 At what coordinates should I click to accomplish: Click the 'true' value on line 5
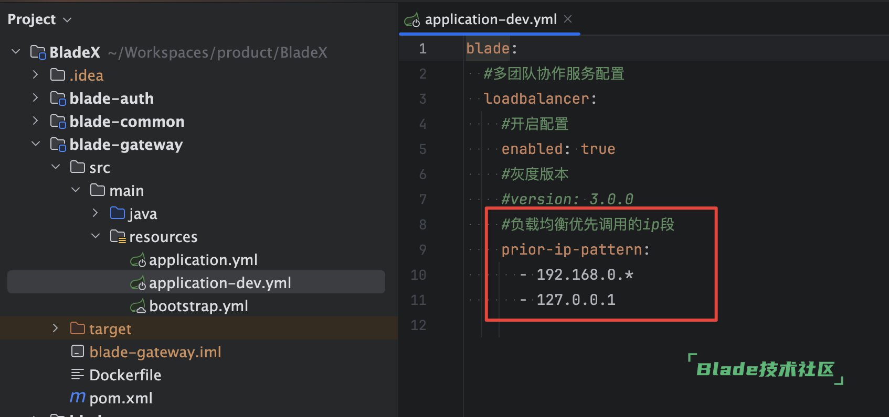coord(598,149)
